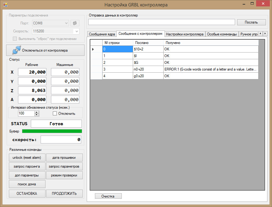Select row number cell '3'
The height and width of the screenshot is (207, 272).
point(118,69)
